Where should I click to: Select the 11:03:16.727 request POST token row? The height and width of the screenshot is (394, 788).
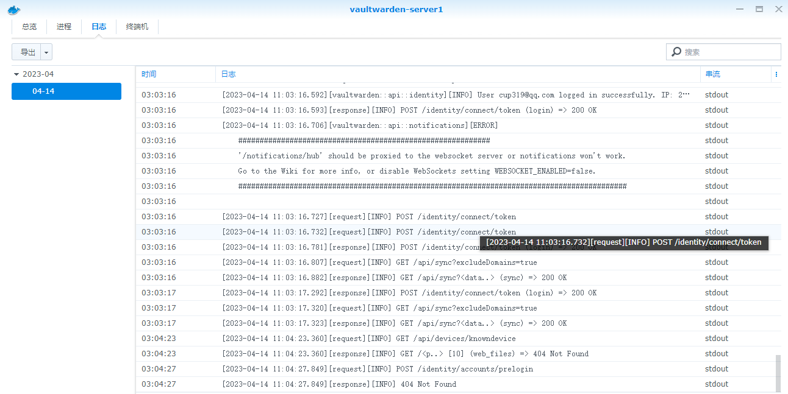tap(458, 217)
